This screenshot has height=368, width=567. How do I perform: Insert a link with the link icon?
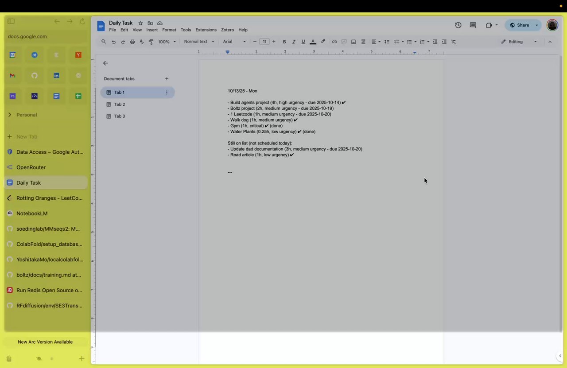click(334, 42)
